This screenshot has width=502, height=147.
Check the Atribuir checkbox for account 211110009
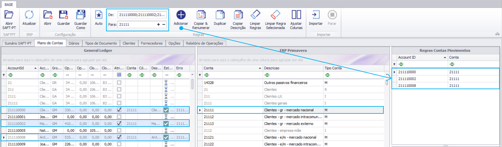[x=119, y=144]
